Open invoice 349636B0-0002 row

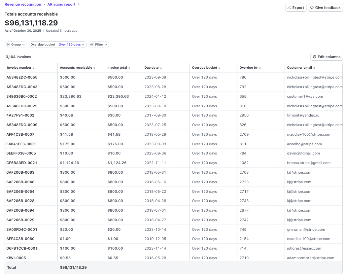pyautogui.click(x=22, y=96)
